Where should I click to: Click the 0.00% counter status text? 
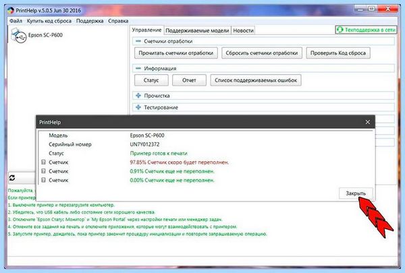(172, 180)
